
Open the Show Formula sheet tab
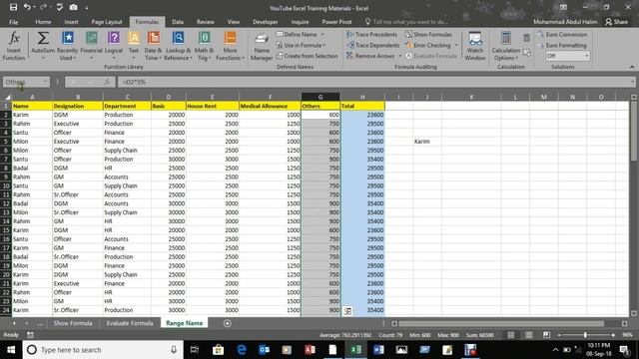pyautogui.click(x=73, y=323)
